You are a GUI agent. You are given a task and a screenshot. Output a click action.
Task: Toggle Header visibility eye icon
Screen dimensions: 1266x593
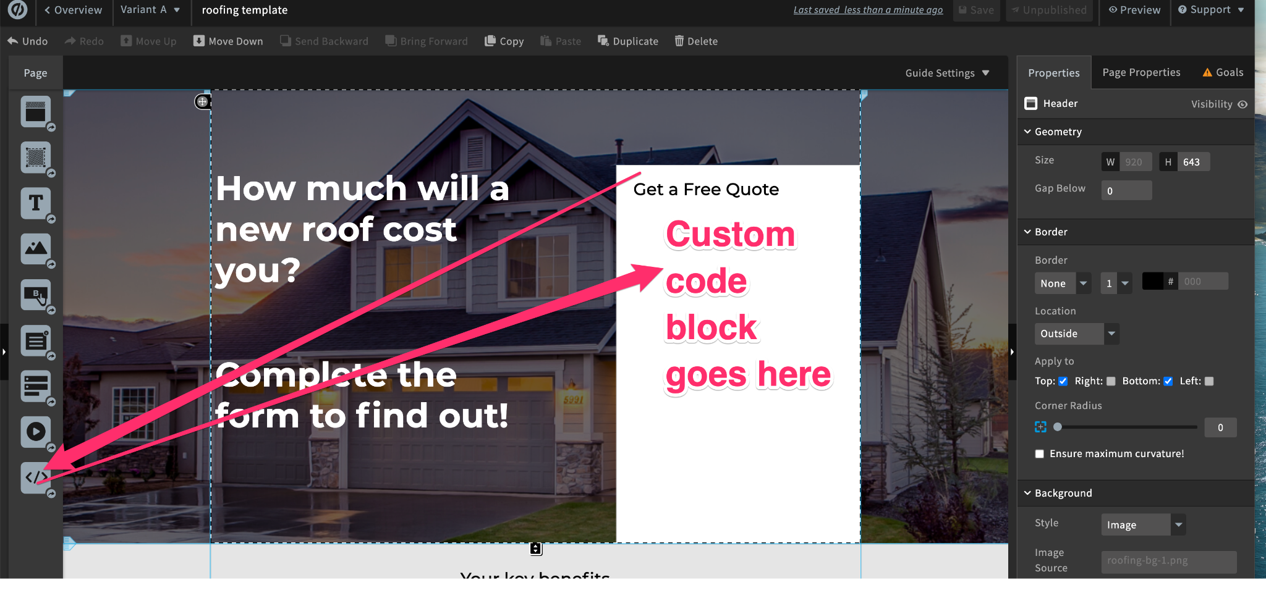tap(1243, 104)
